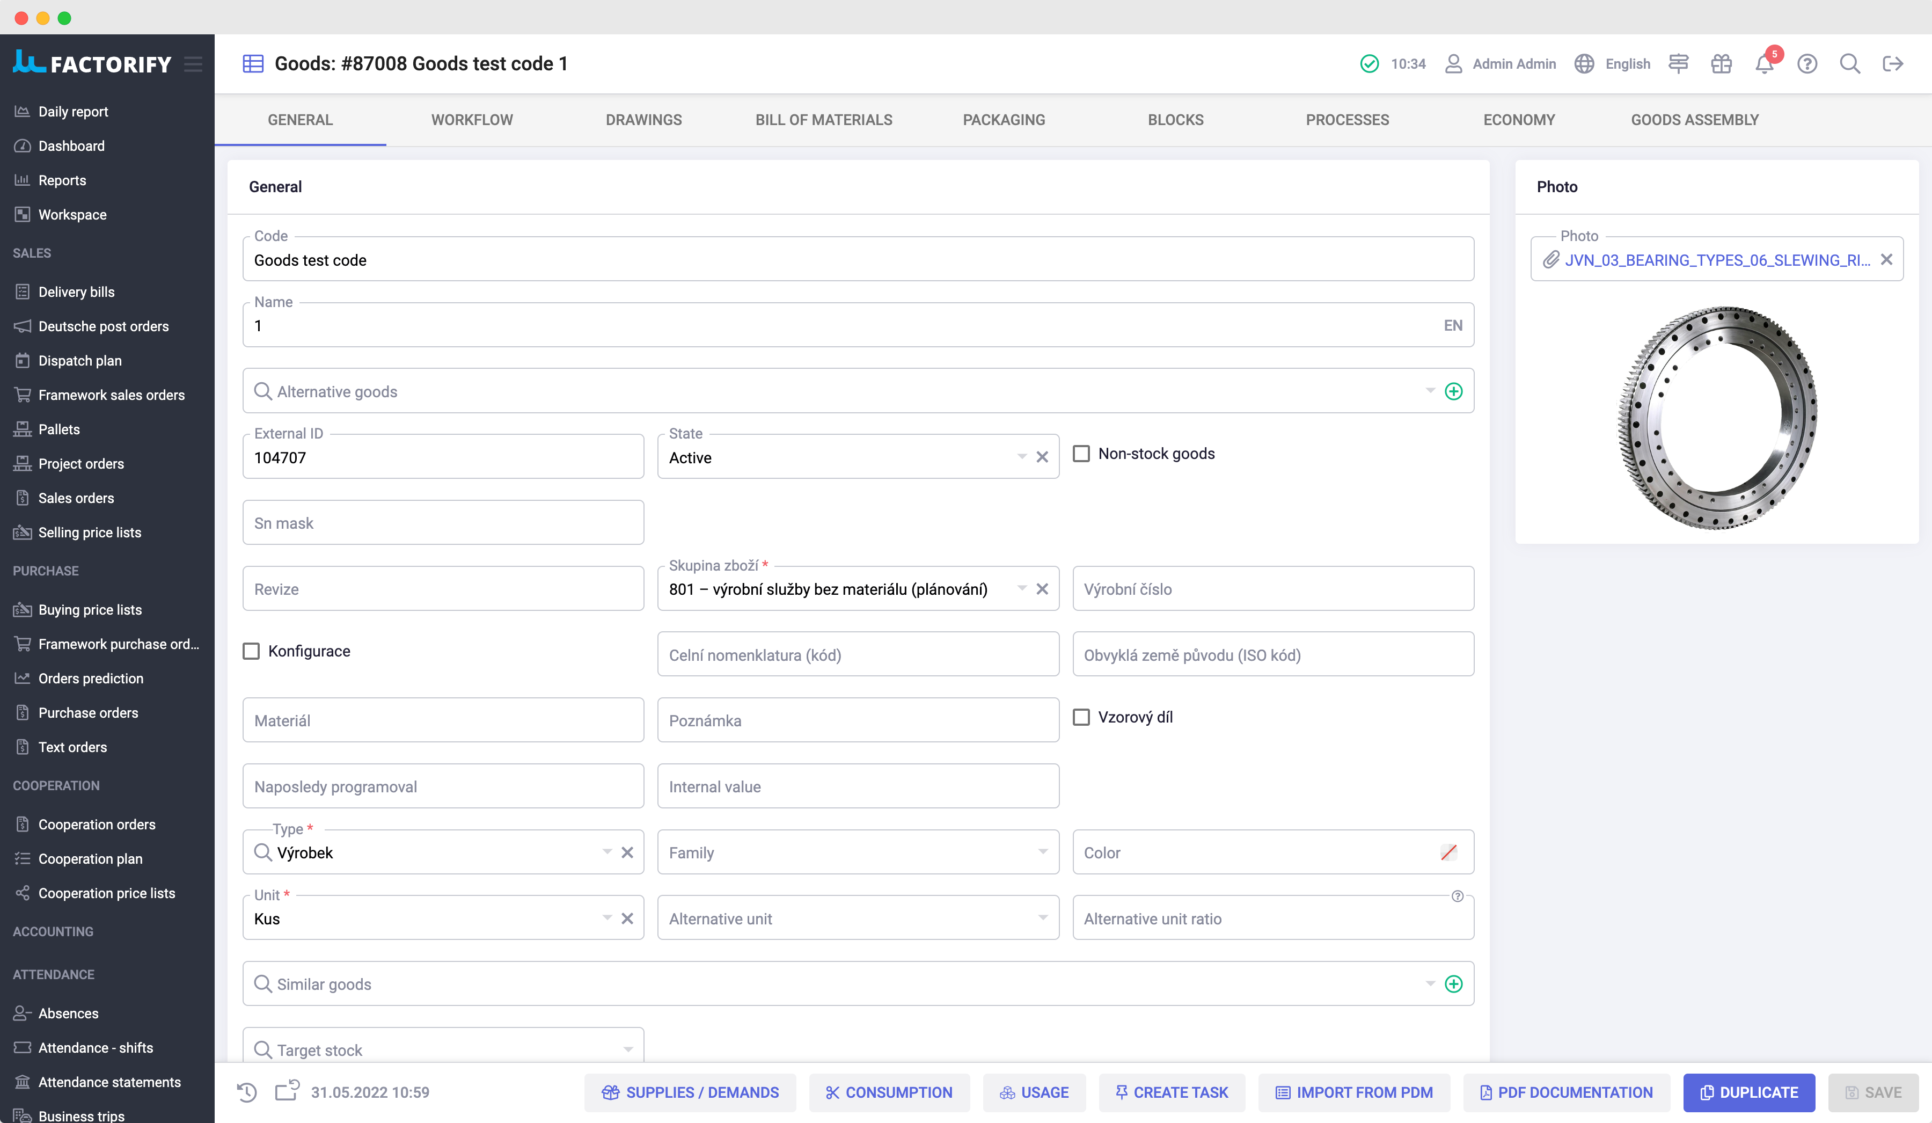Screen dimensions: 1932x1123
Task: Enable the Konfigurace checkbox
Action: coord(251,651)
